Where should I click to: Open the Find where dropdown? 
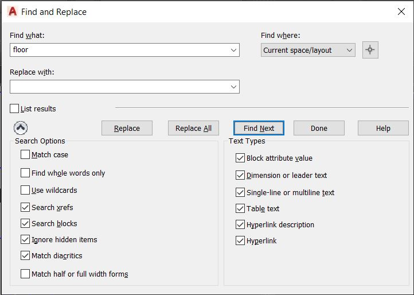pyautogui.click(x=349, y=50)
